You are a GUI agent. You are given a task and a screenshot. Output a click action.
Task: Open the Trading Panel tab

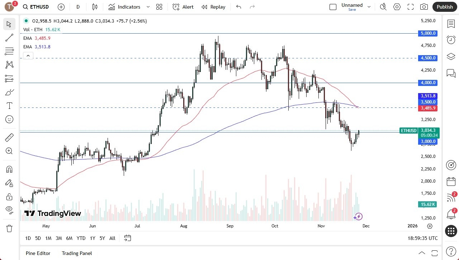coord(76,253)
